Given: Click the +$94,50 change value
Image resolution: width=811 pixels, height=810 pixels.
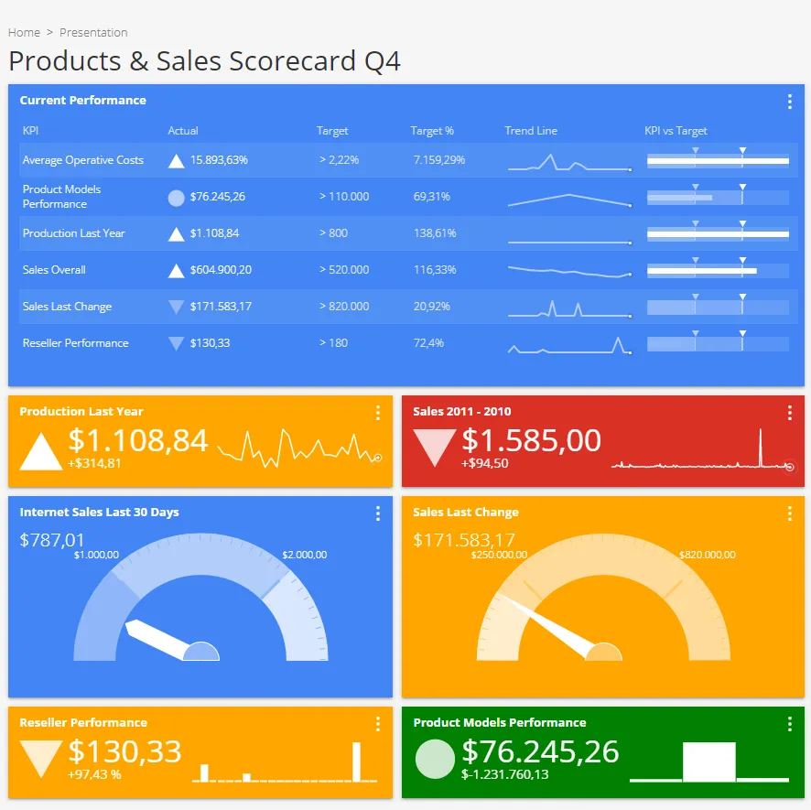Looking at the screenshot, I should pyautogui.click(x=484, y=463).
